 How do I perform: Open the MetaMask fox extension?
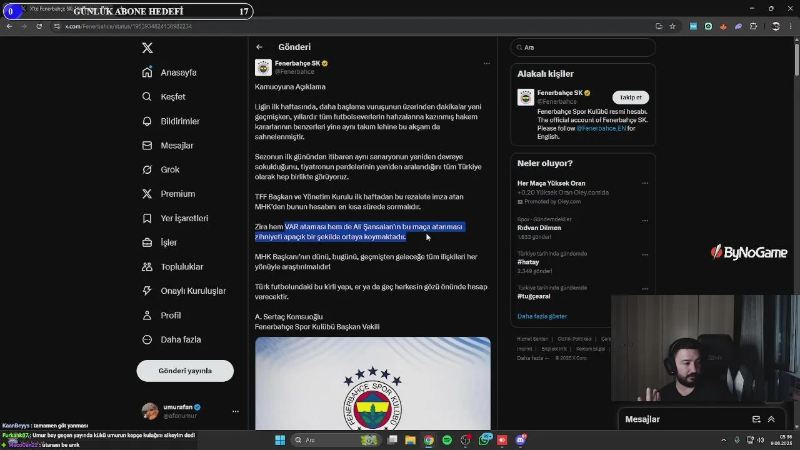pos(723,26)
